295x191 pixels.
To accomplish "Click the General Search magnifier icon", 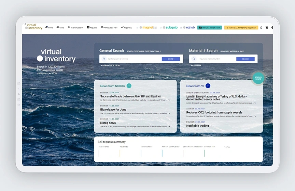I will click(x=104, y=59).
